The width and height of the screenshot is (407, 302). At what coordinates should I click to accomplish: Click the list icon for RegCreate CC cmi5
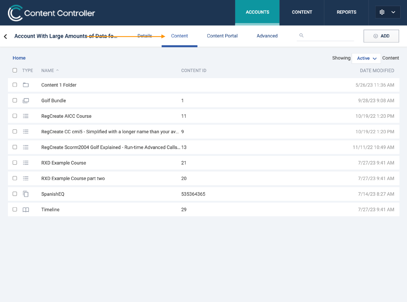[x=26, y=131]
